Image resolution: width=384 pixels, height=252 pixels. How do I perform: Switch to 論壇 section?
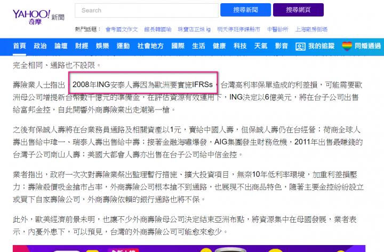tap(61, 46)
